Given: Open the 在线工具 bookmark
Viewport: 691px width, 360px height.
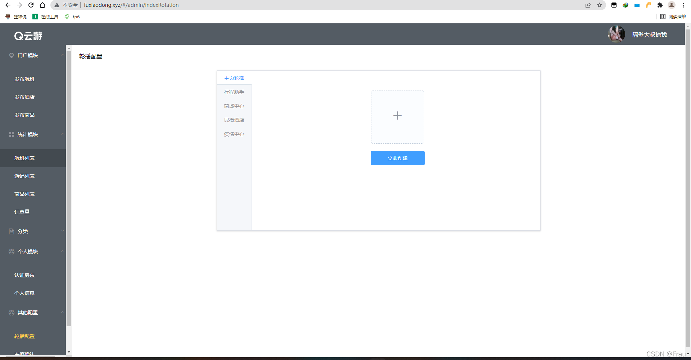Looking at the screenshot, I should pyautogui.click(x=45, y=17).
